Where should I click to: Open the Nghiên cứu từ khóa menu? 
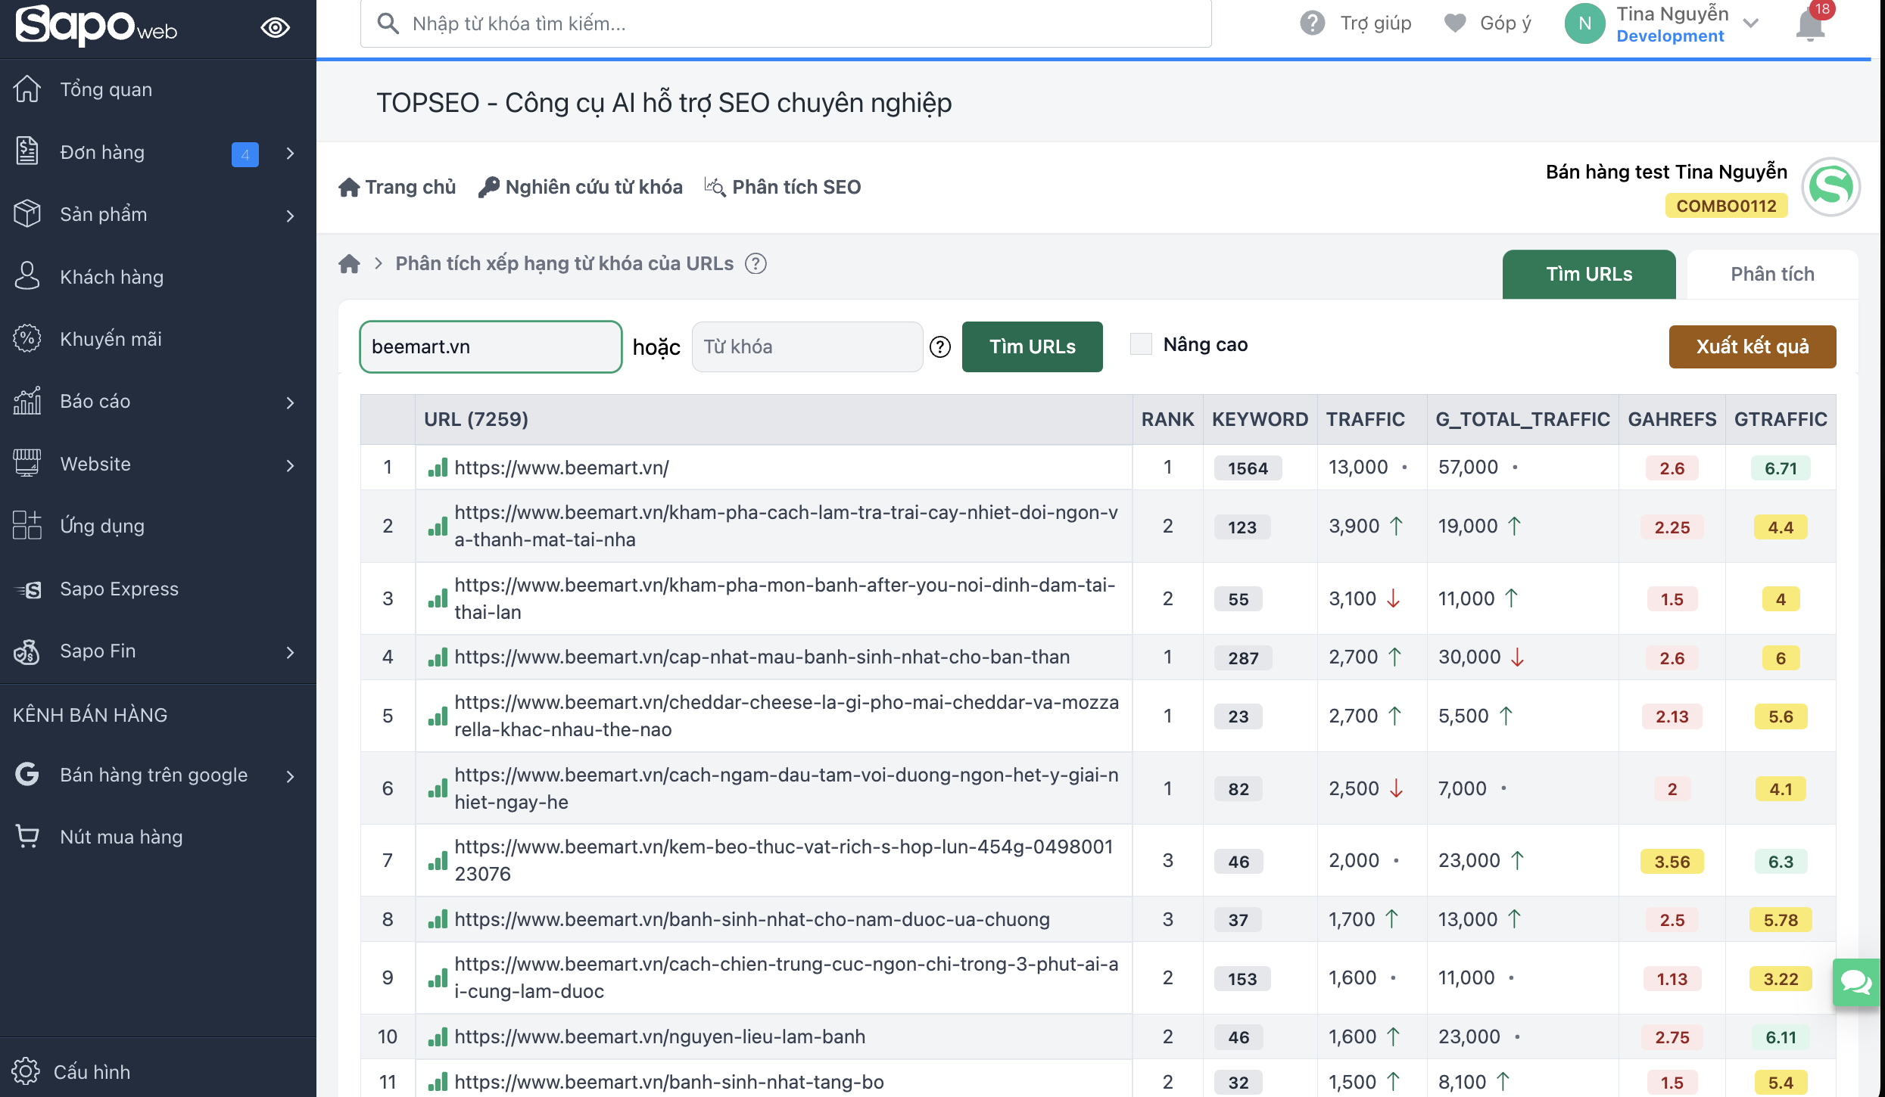[x=581, y=187]
